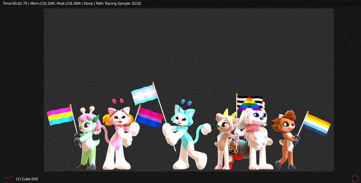Select the small brown pumpkin-faced creature
The height and width of the screenshot is (183, 361).
pos(235,153)
